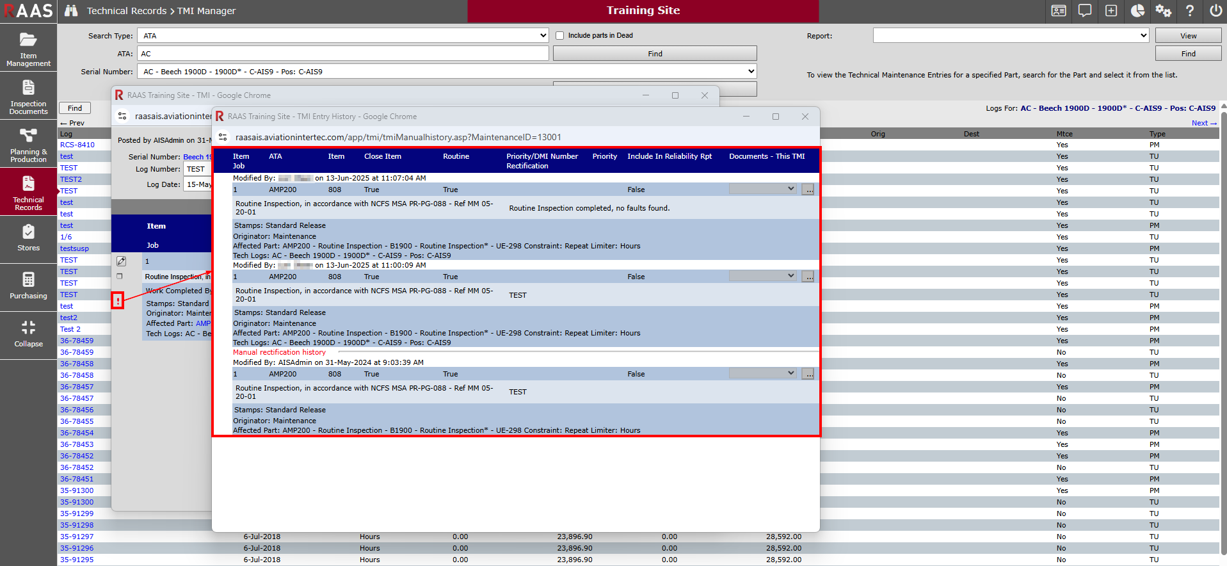Click the pencil edit icon for item 1
The image size is (1227, 566).
tap(121, 261)
